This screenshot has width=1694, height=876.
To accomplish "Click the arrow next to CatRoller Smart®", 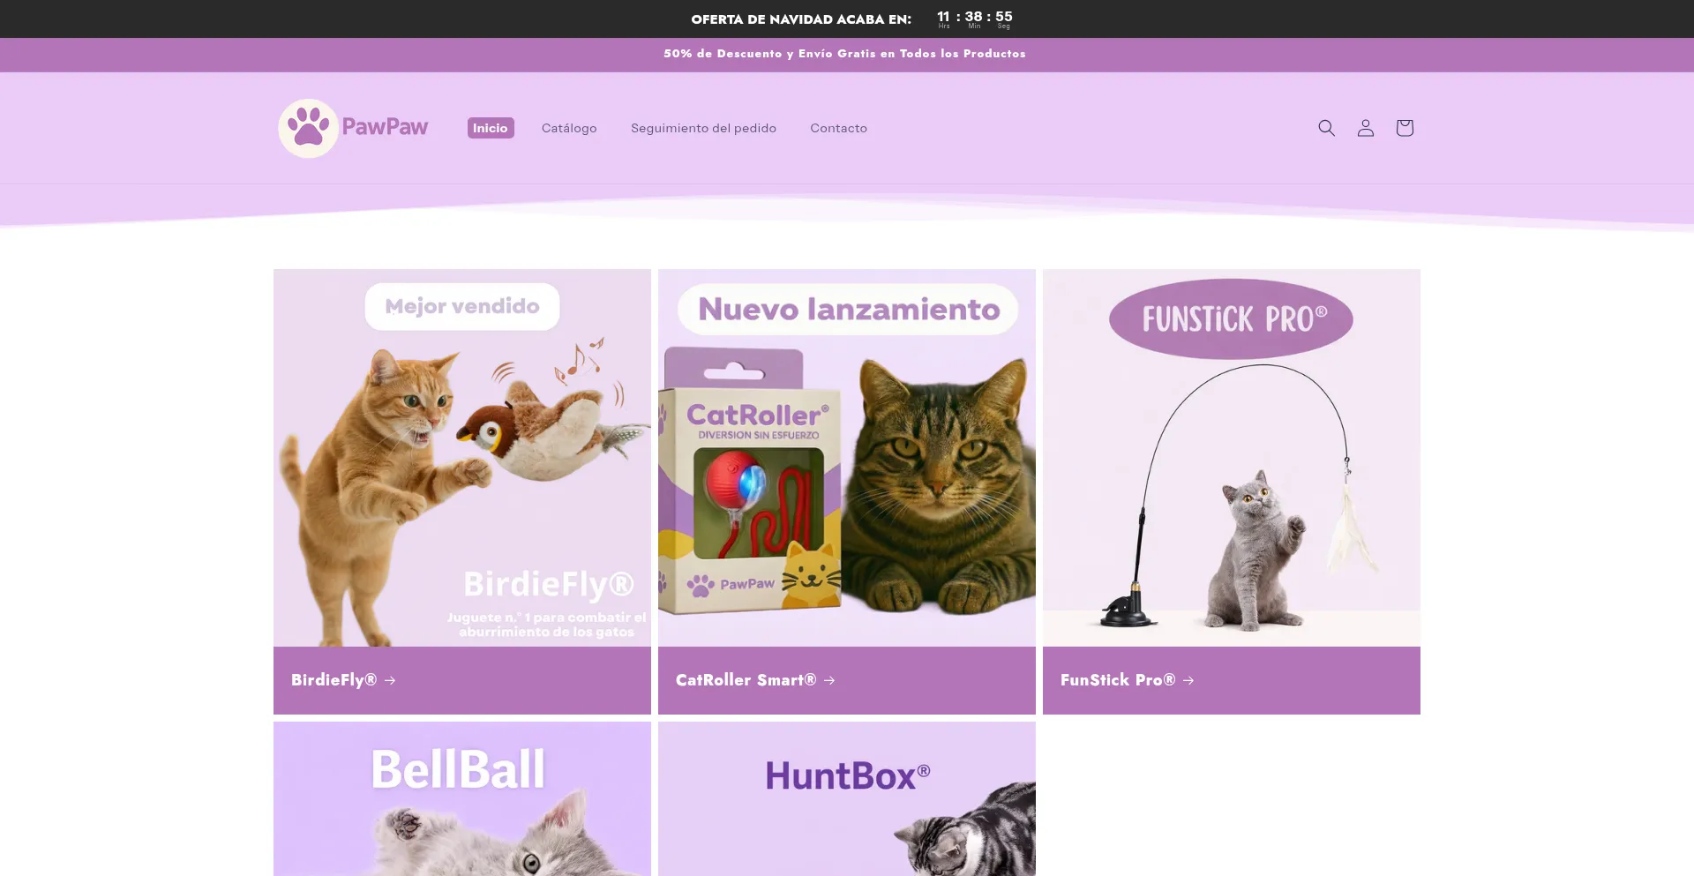I will tap(829, 680).
